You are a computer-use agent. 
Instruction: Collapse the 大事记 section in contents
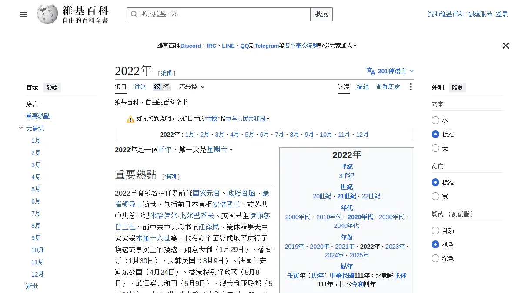tap(21, 128)
